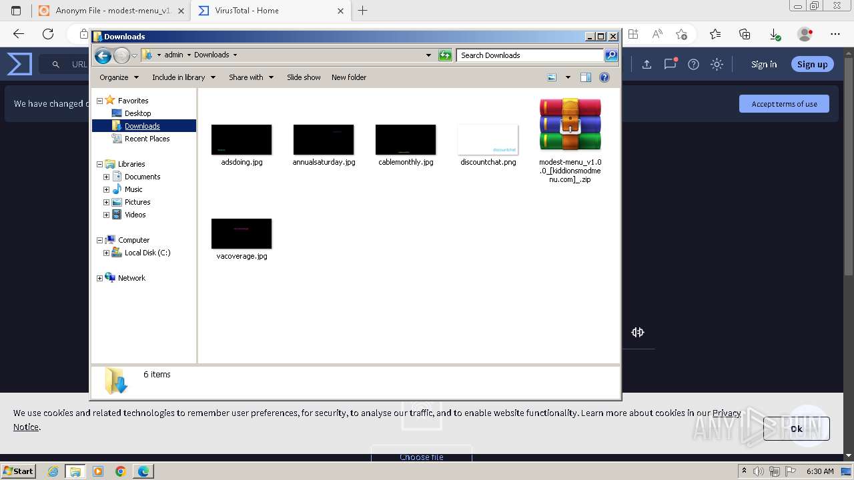This screenshot has width=854, height=480.
Task: Click admin in the address breadcrumb
Action: tap(173, 55)
